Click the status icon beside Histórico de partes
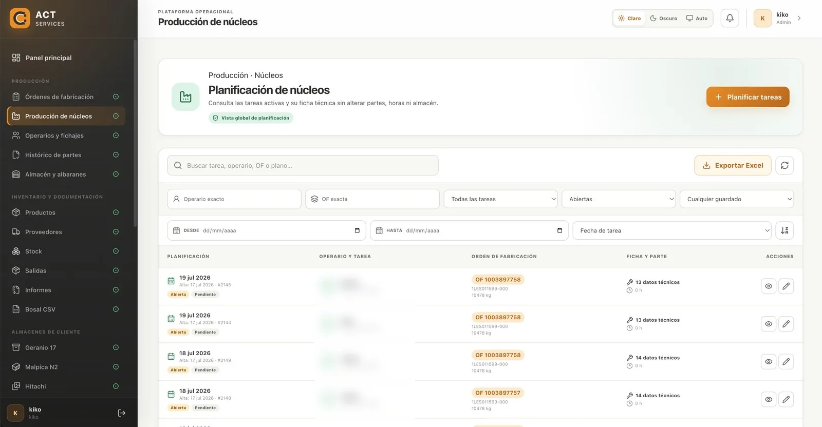The height and width of the screenshot is (427, 822). pos(116,155)
